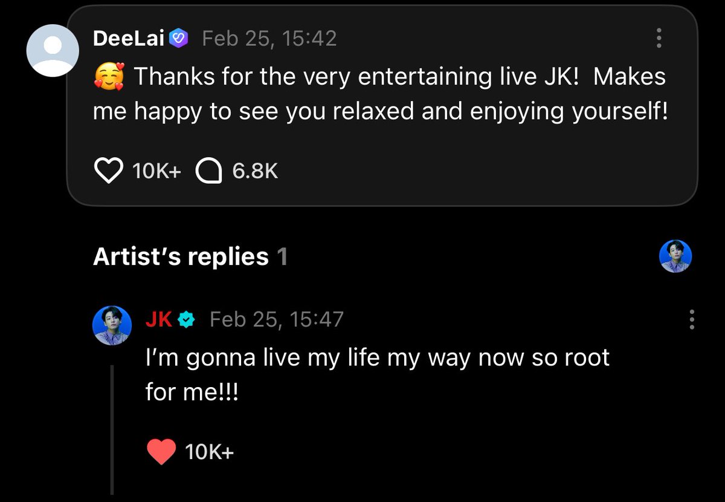The image size is (725, 502).
Task: Click JK's teal verified artist badge
Action: 188,319
